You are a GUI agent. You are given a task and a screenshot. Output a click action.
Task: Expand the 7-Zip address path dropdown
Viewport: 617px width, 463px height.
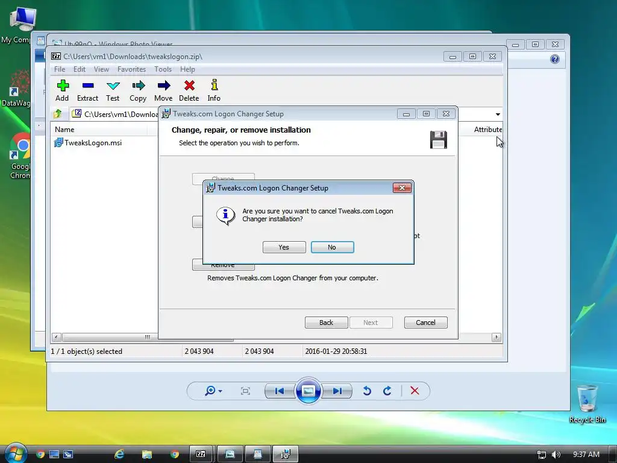click(x=498, y=114)
